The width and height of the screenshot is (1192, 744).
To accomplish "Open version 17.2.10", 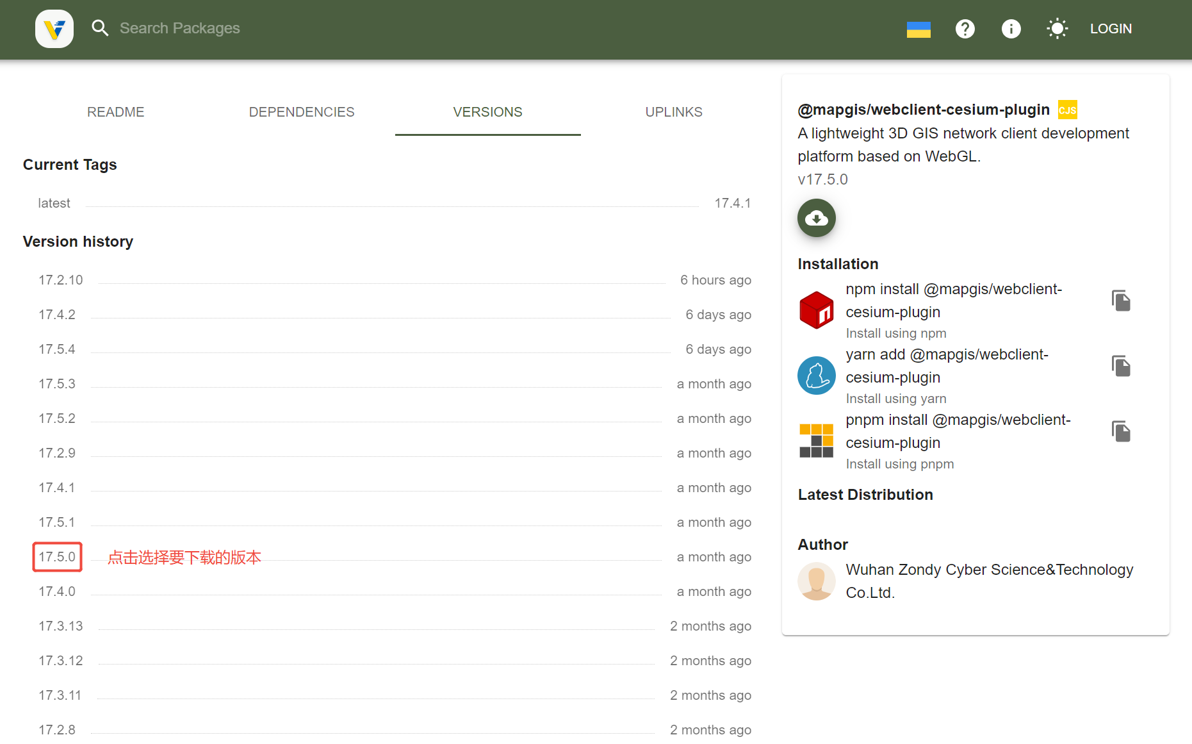I will click(61, 280).
